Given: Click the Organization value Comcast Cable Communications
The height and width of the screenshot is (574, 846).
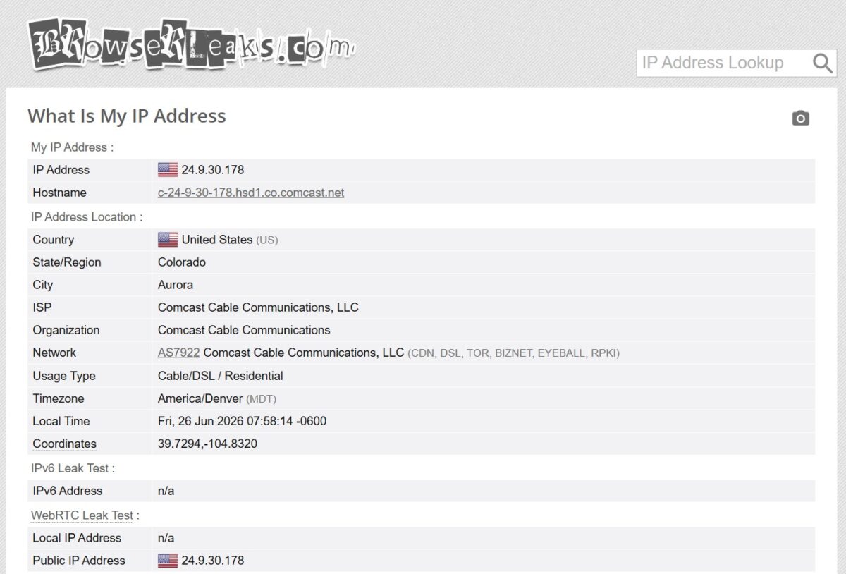Looking at the screenshot, I should (x=244, y=330).
